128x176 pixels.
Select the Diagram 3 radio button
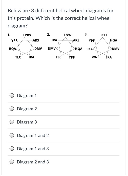click(12, 122)
